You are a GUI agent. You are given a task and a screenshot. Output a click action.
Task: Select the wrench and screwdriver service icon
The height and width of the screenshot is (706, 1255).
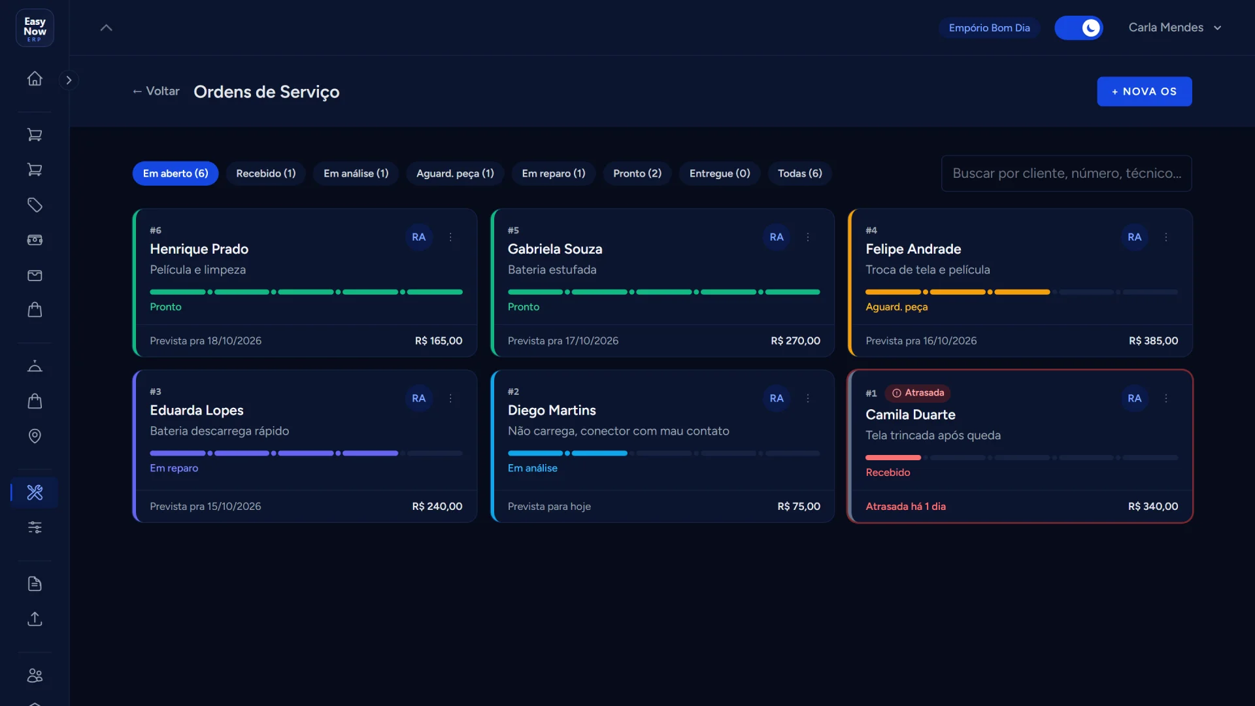pos(35,492)
